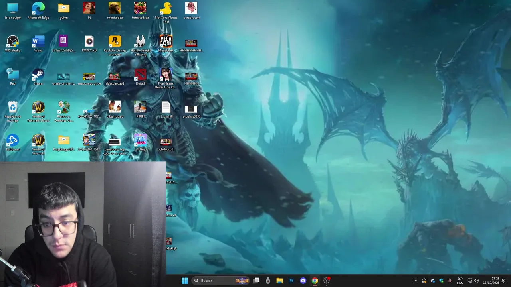Select the image file named 66
The image size is (511, 287).
(x=89, y=11)
